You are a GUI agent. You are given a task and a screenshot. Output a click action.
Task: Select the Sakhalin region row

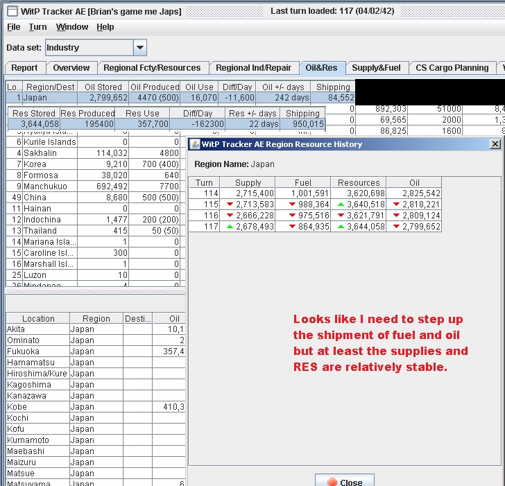point(96,153)
